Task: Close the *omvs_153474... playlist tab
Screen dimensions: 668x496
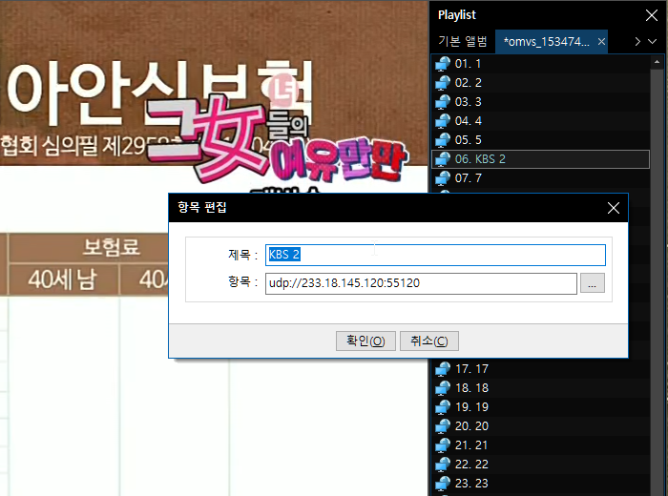Action: click(x=601, y=42)
